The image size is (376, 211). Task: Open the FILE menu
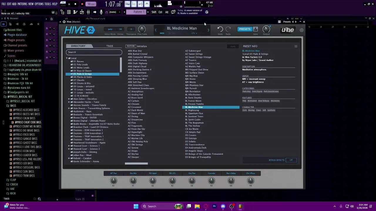point(4,4)
